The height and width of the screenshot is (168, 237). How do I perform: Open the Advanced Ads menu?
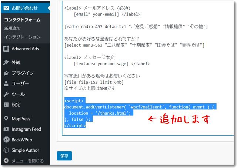pos(26,48)
